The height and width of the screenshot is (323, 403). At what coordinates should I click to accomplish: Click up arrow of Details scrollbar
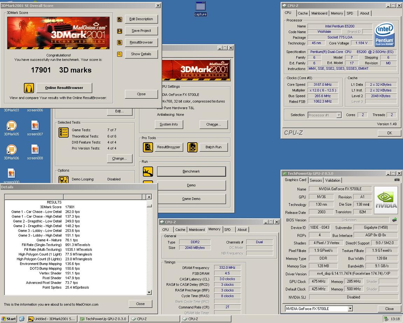point(149,197)
